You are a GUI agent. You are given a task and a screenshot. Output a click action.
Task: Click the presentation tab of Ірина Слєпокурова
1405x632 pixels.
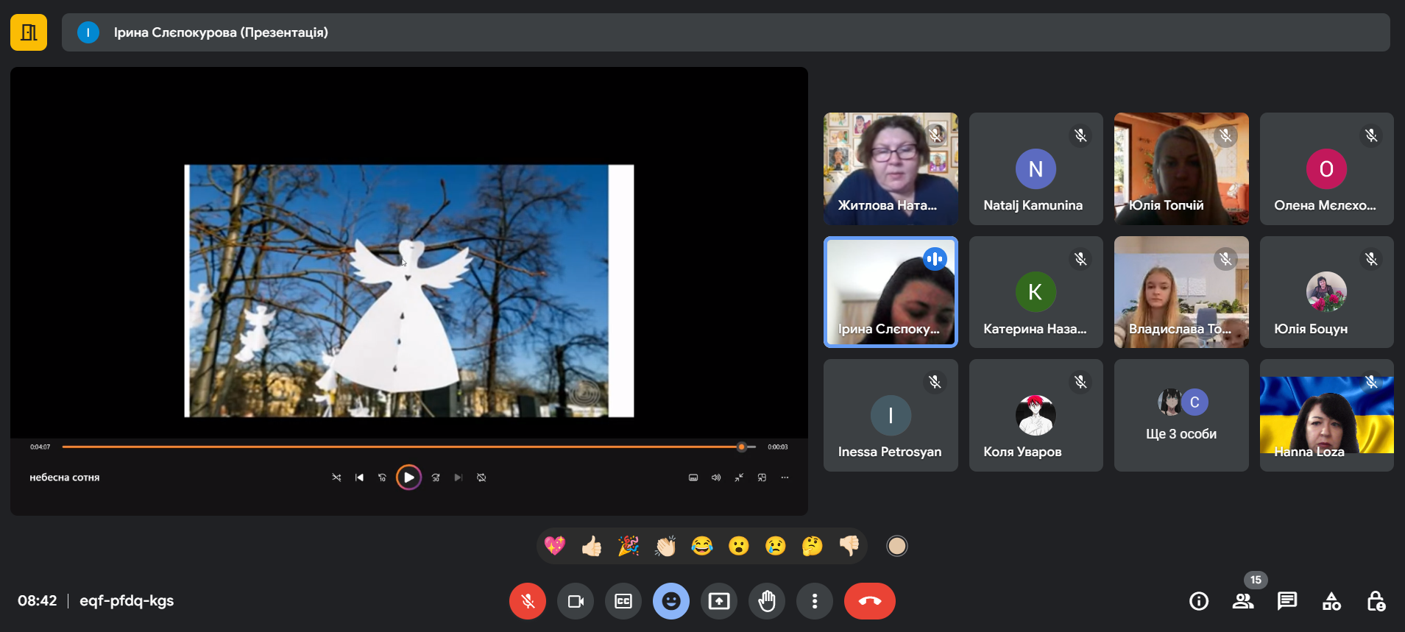click(221, 32)
